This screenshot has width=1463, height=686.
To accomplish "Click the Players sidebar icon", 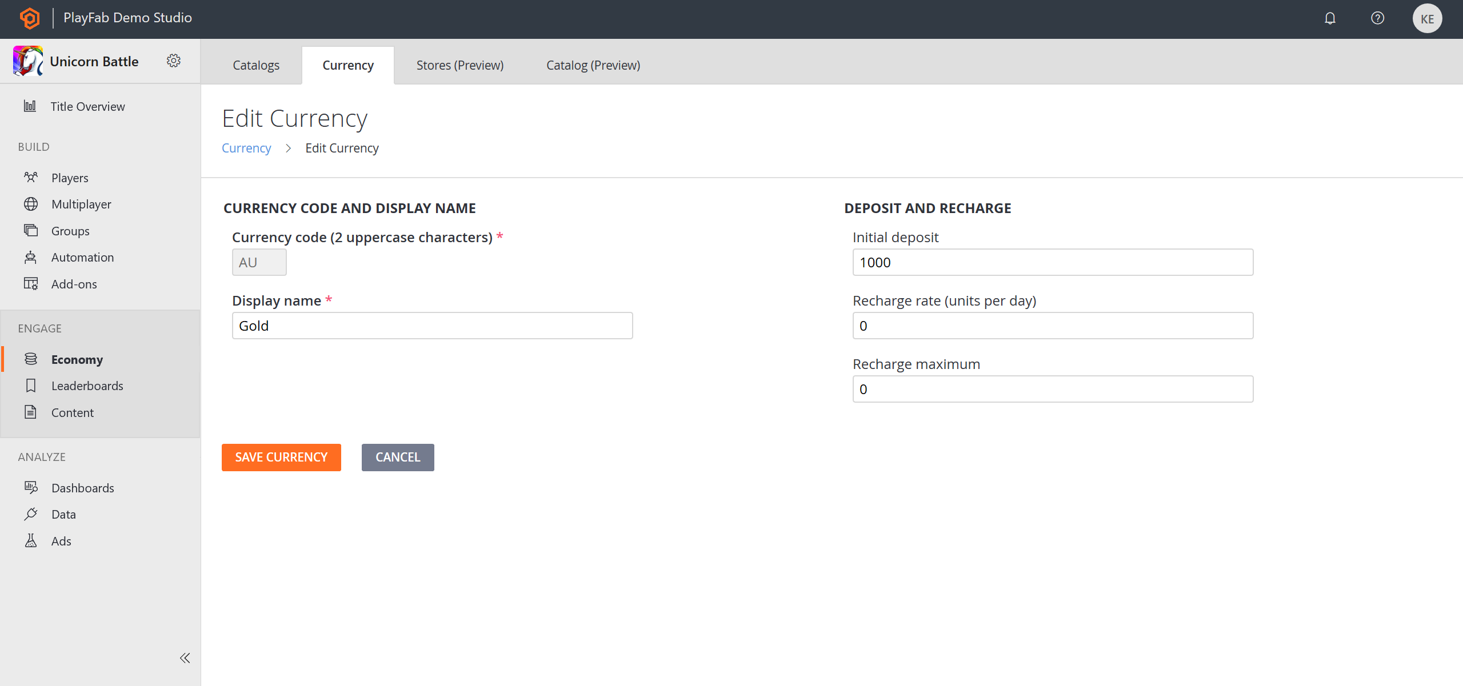I will pyautogui.click(x=31, y=176).
